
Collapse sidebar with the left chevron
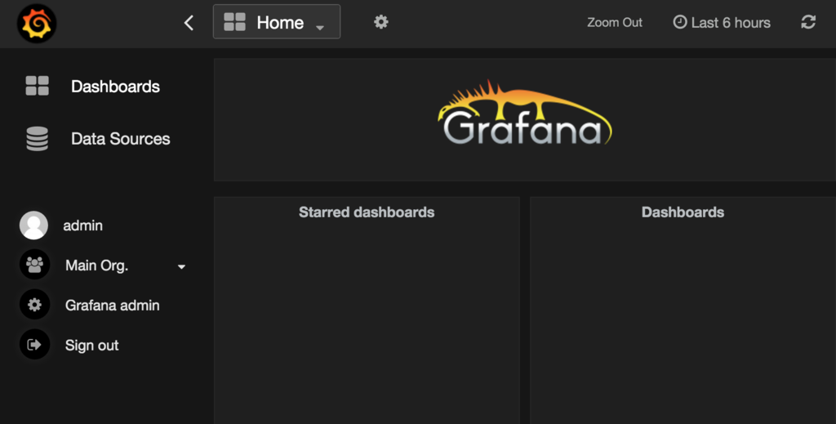tap(189, 23)
